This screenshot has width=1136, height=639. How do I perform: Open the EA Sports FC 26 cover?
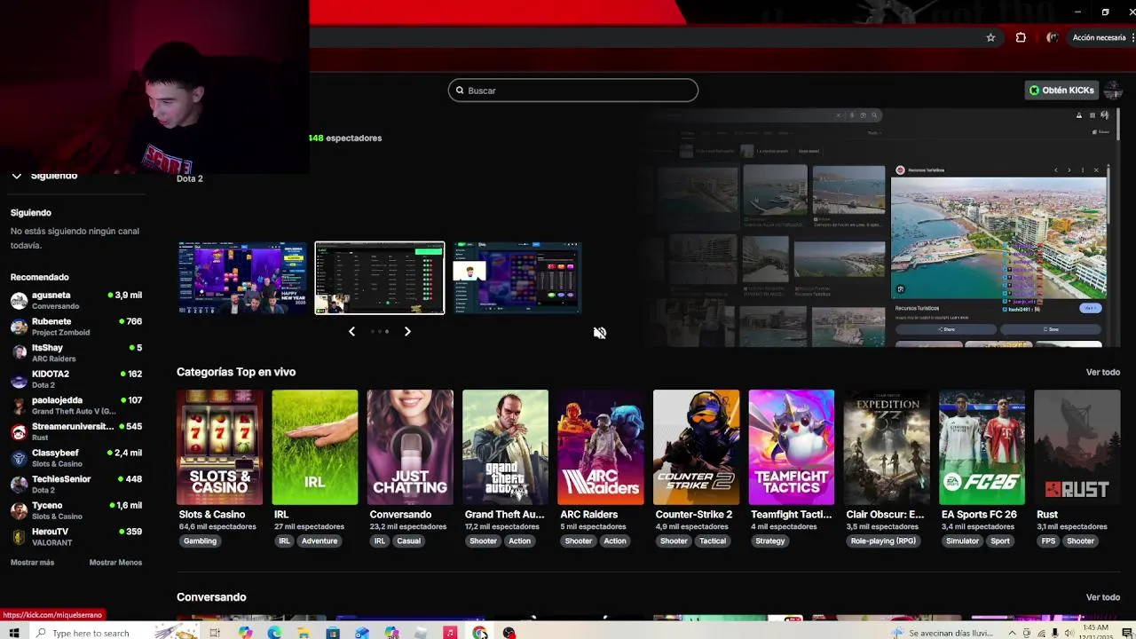click(982, 447)
